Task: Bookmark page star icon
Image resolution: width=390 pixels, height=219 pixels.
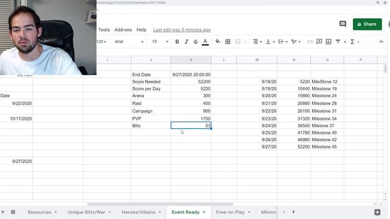Action: click(385, 2)
